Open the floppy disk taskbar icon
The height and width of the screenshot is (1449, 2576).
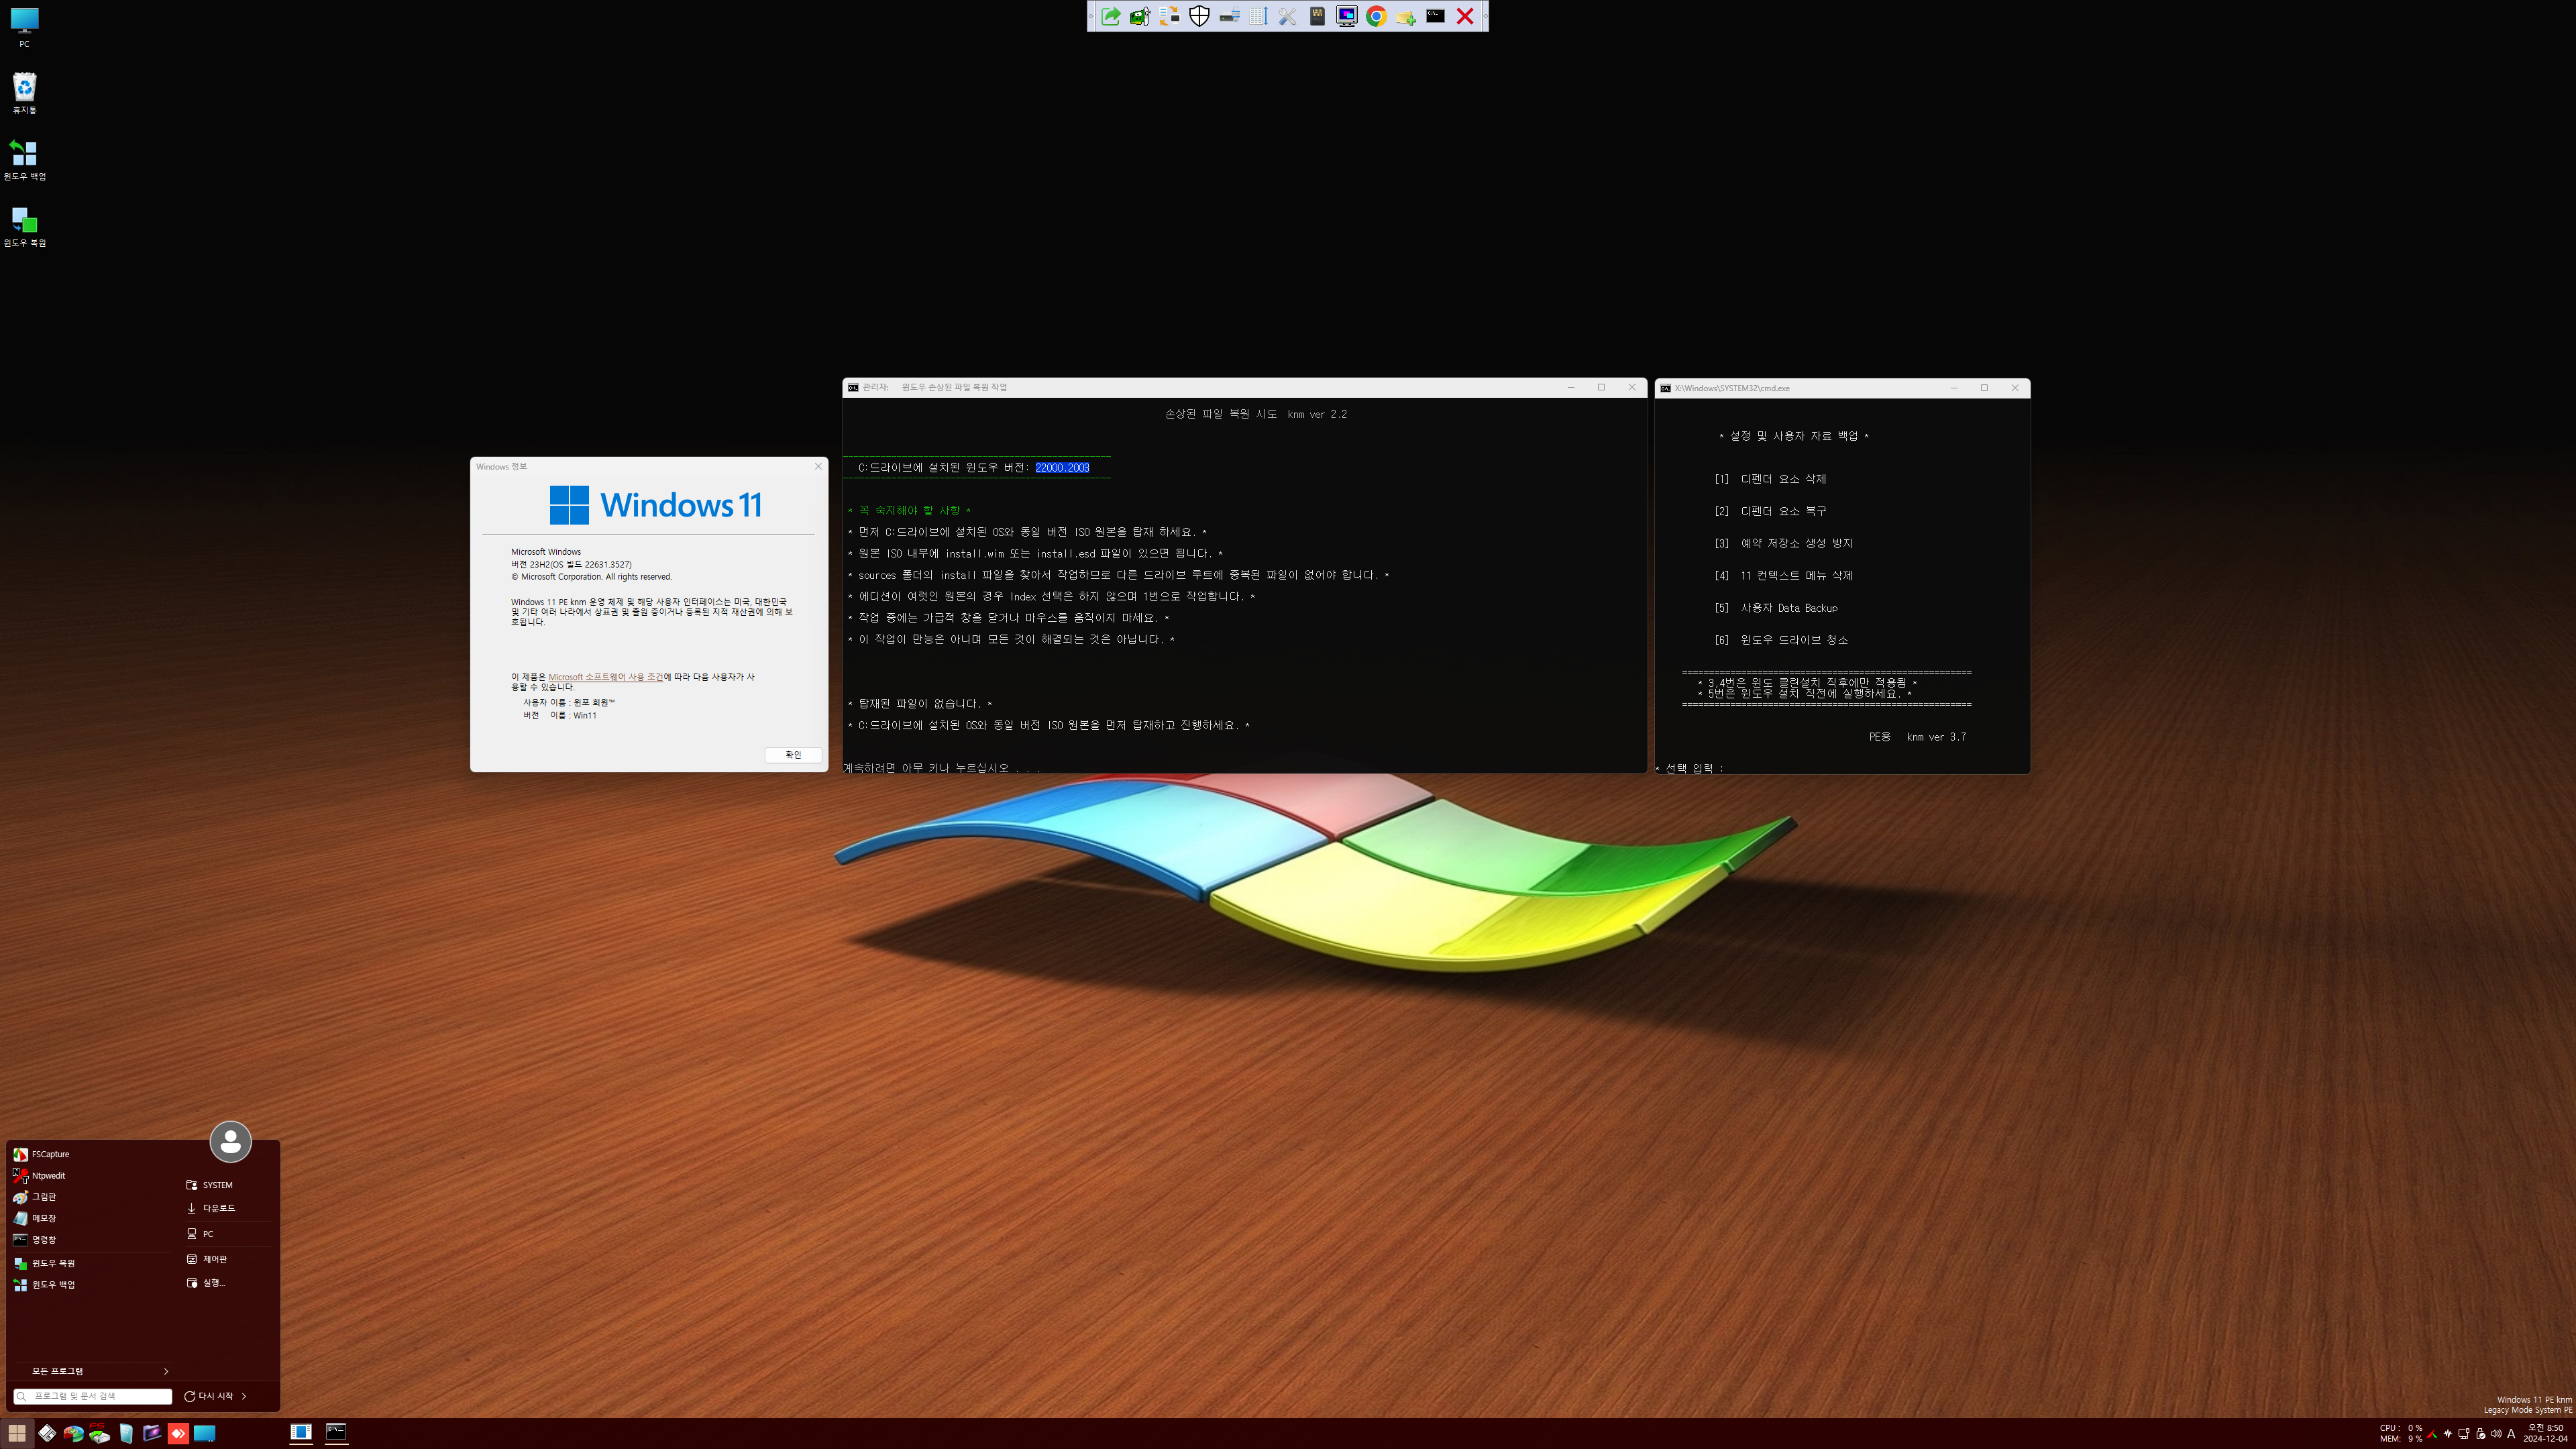(47, 1433)
